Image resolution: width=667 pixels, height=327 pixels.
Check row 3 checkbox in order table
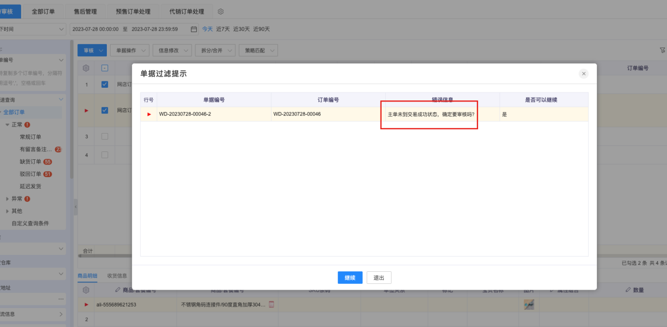pos(104,137)
